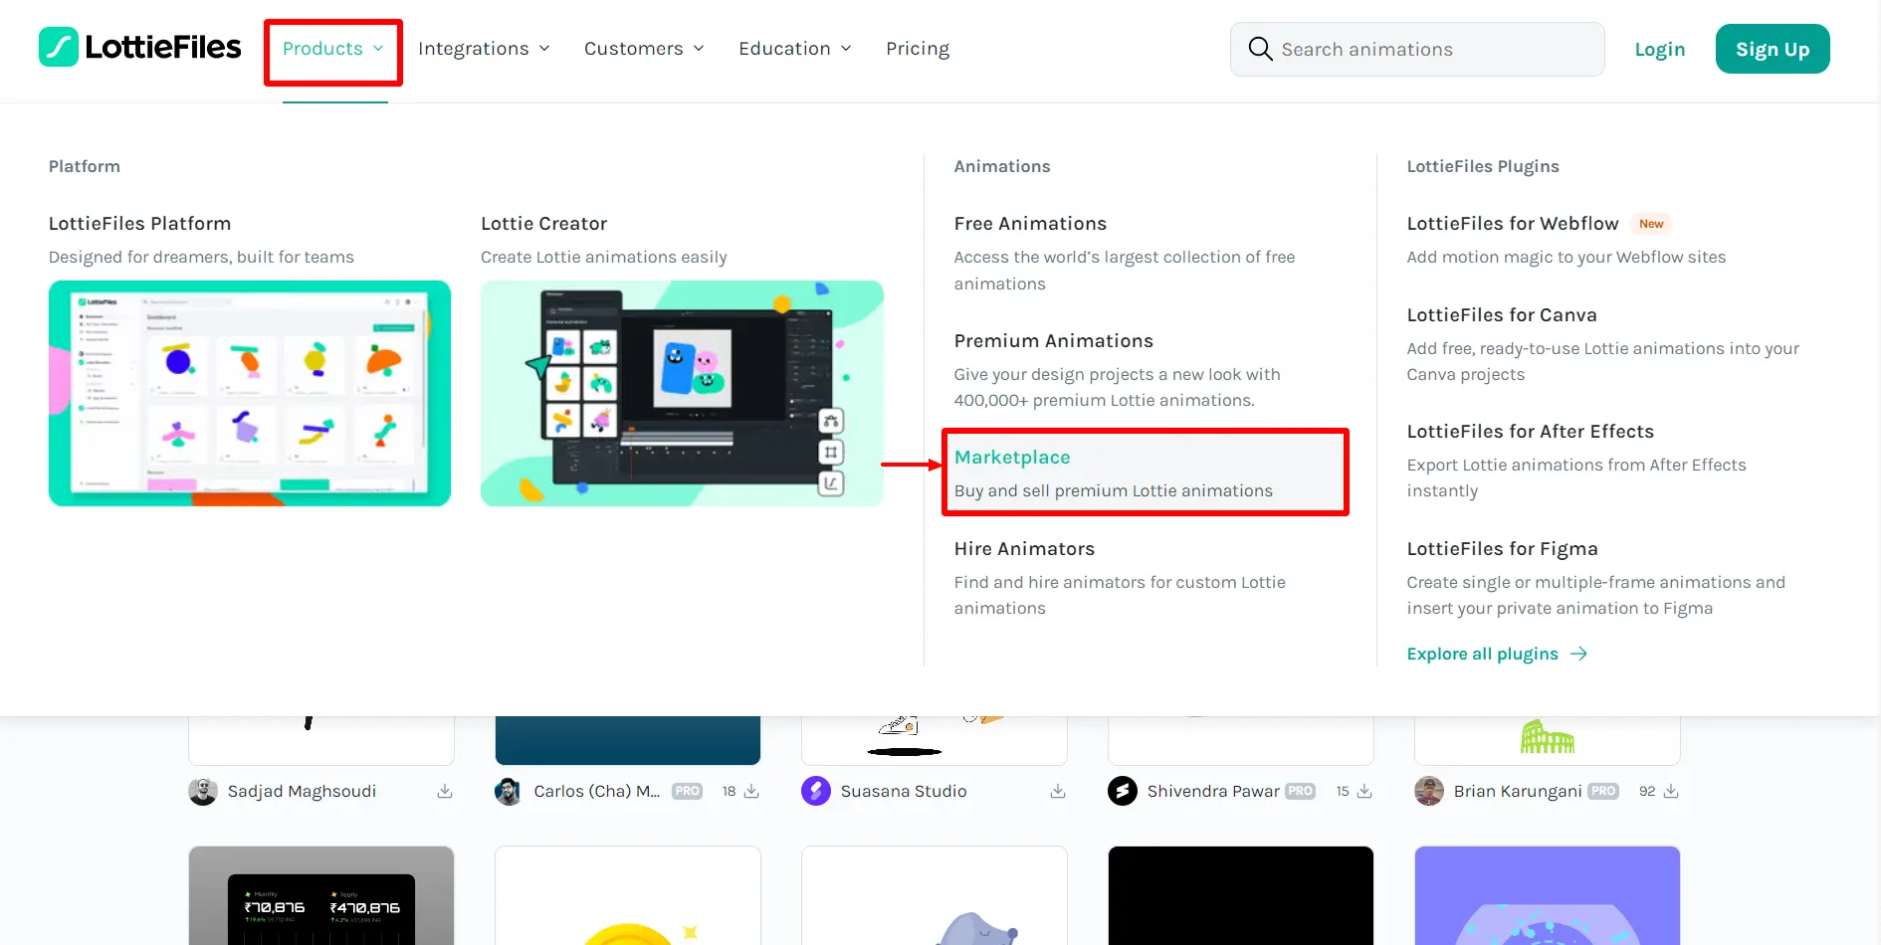Open Lottie Creator preview image

click(x=682, y=393)
